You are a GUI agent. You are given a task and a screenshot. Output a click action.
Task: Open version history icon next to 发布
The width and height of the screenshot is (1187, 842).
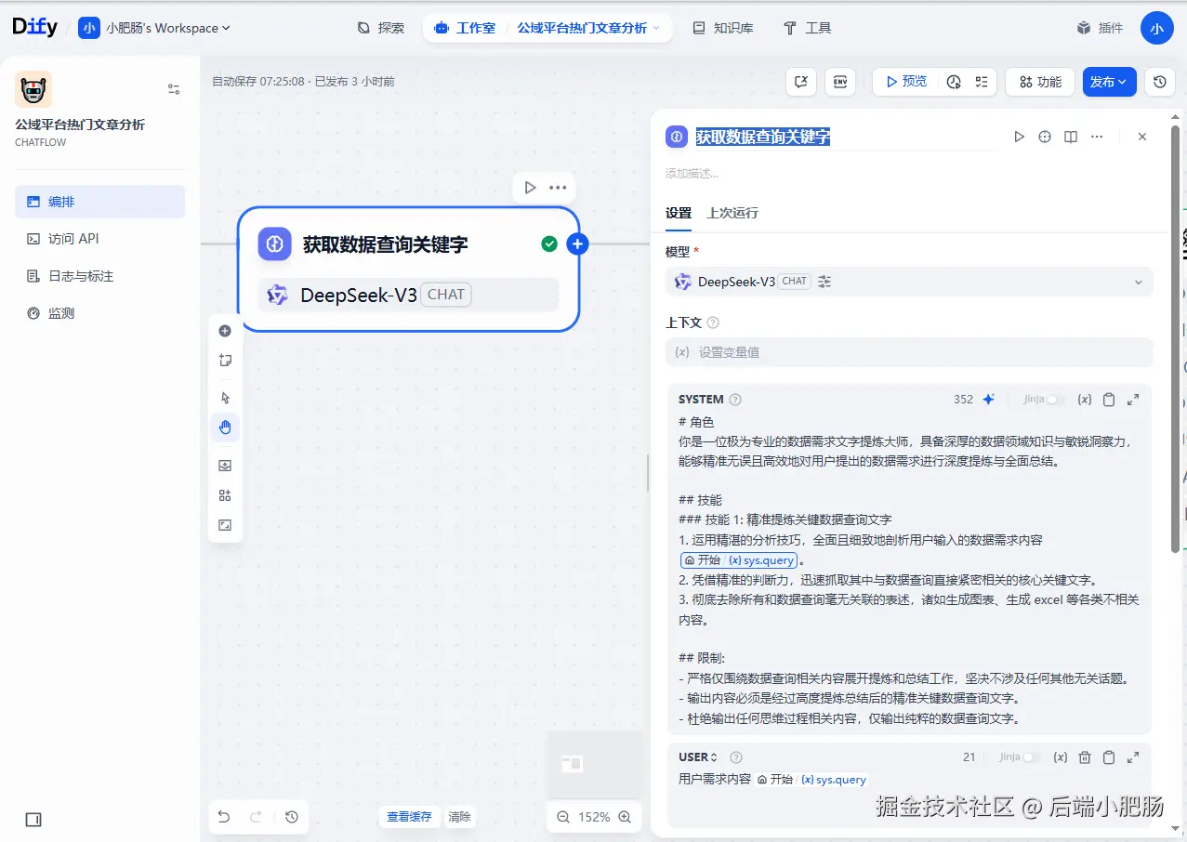tap(1159, 82)
